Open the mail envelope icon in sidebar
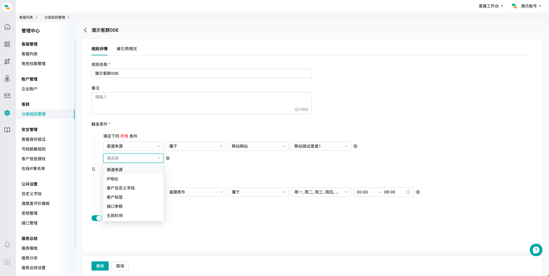Viewport: 549px width, 276px height. (7, 96)
